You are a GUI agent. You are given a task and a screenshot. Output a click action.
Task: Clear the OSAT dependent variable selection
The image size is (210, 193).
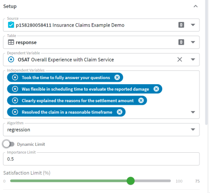coord(179,59)
